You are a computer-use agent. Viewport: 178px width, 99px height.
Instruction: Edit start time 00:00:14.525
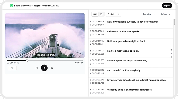[x=98, y=22]
